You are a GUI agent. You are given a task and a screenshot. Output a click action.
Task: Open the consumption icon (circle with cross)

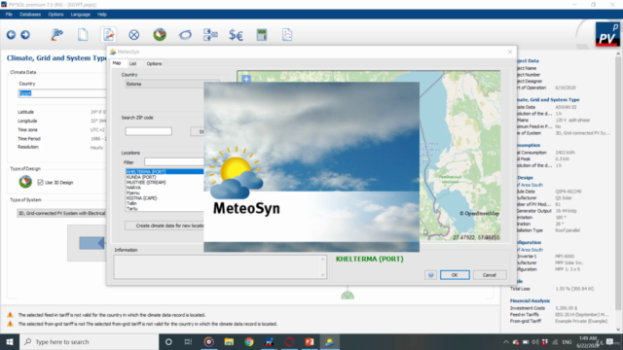[134, 35]
